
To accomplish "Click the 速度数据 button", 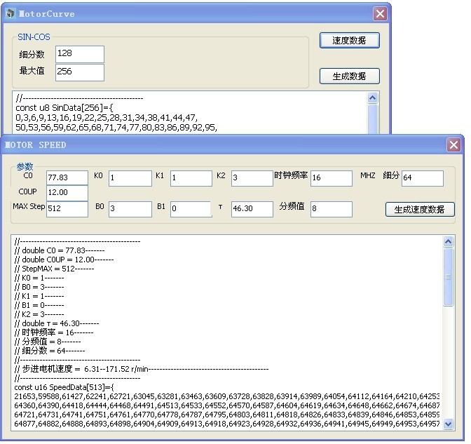I will [349, 40].
